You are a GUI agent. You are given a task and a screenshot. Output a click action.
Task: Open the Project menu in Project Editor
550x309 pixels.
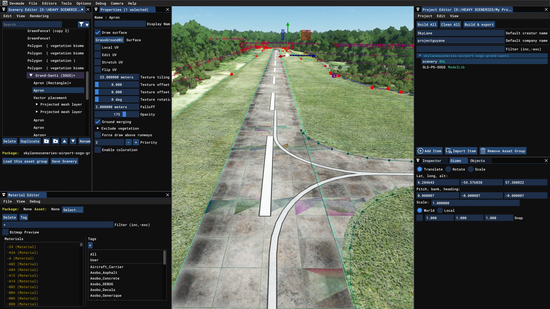(x=425, y=16)
